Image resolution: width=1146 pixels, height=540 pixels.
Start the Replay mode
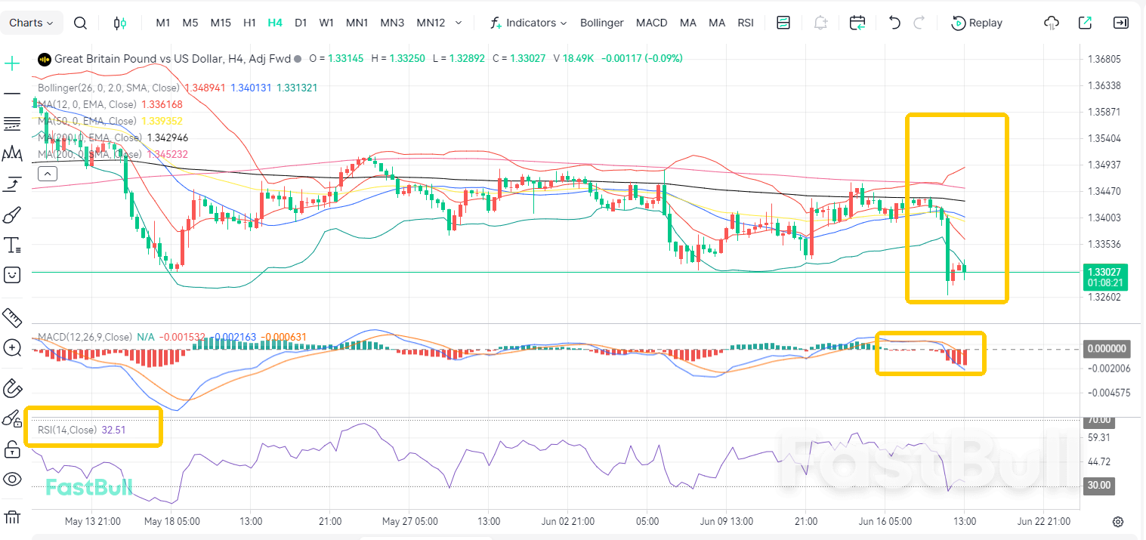click(x=977, y=23)
